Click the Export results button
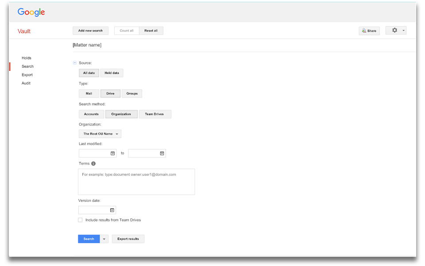This screenshot has height=266, width=425. click(128, 239)
